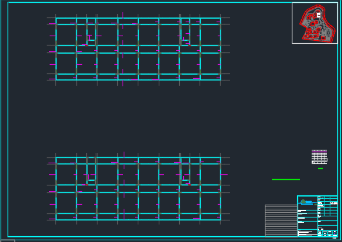
Task: Click the small white schedule table
Action: click(319, 157)
